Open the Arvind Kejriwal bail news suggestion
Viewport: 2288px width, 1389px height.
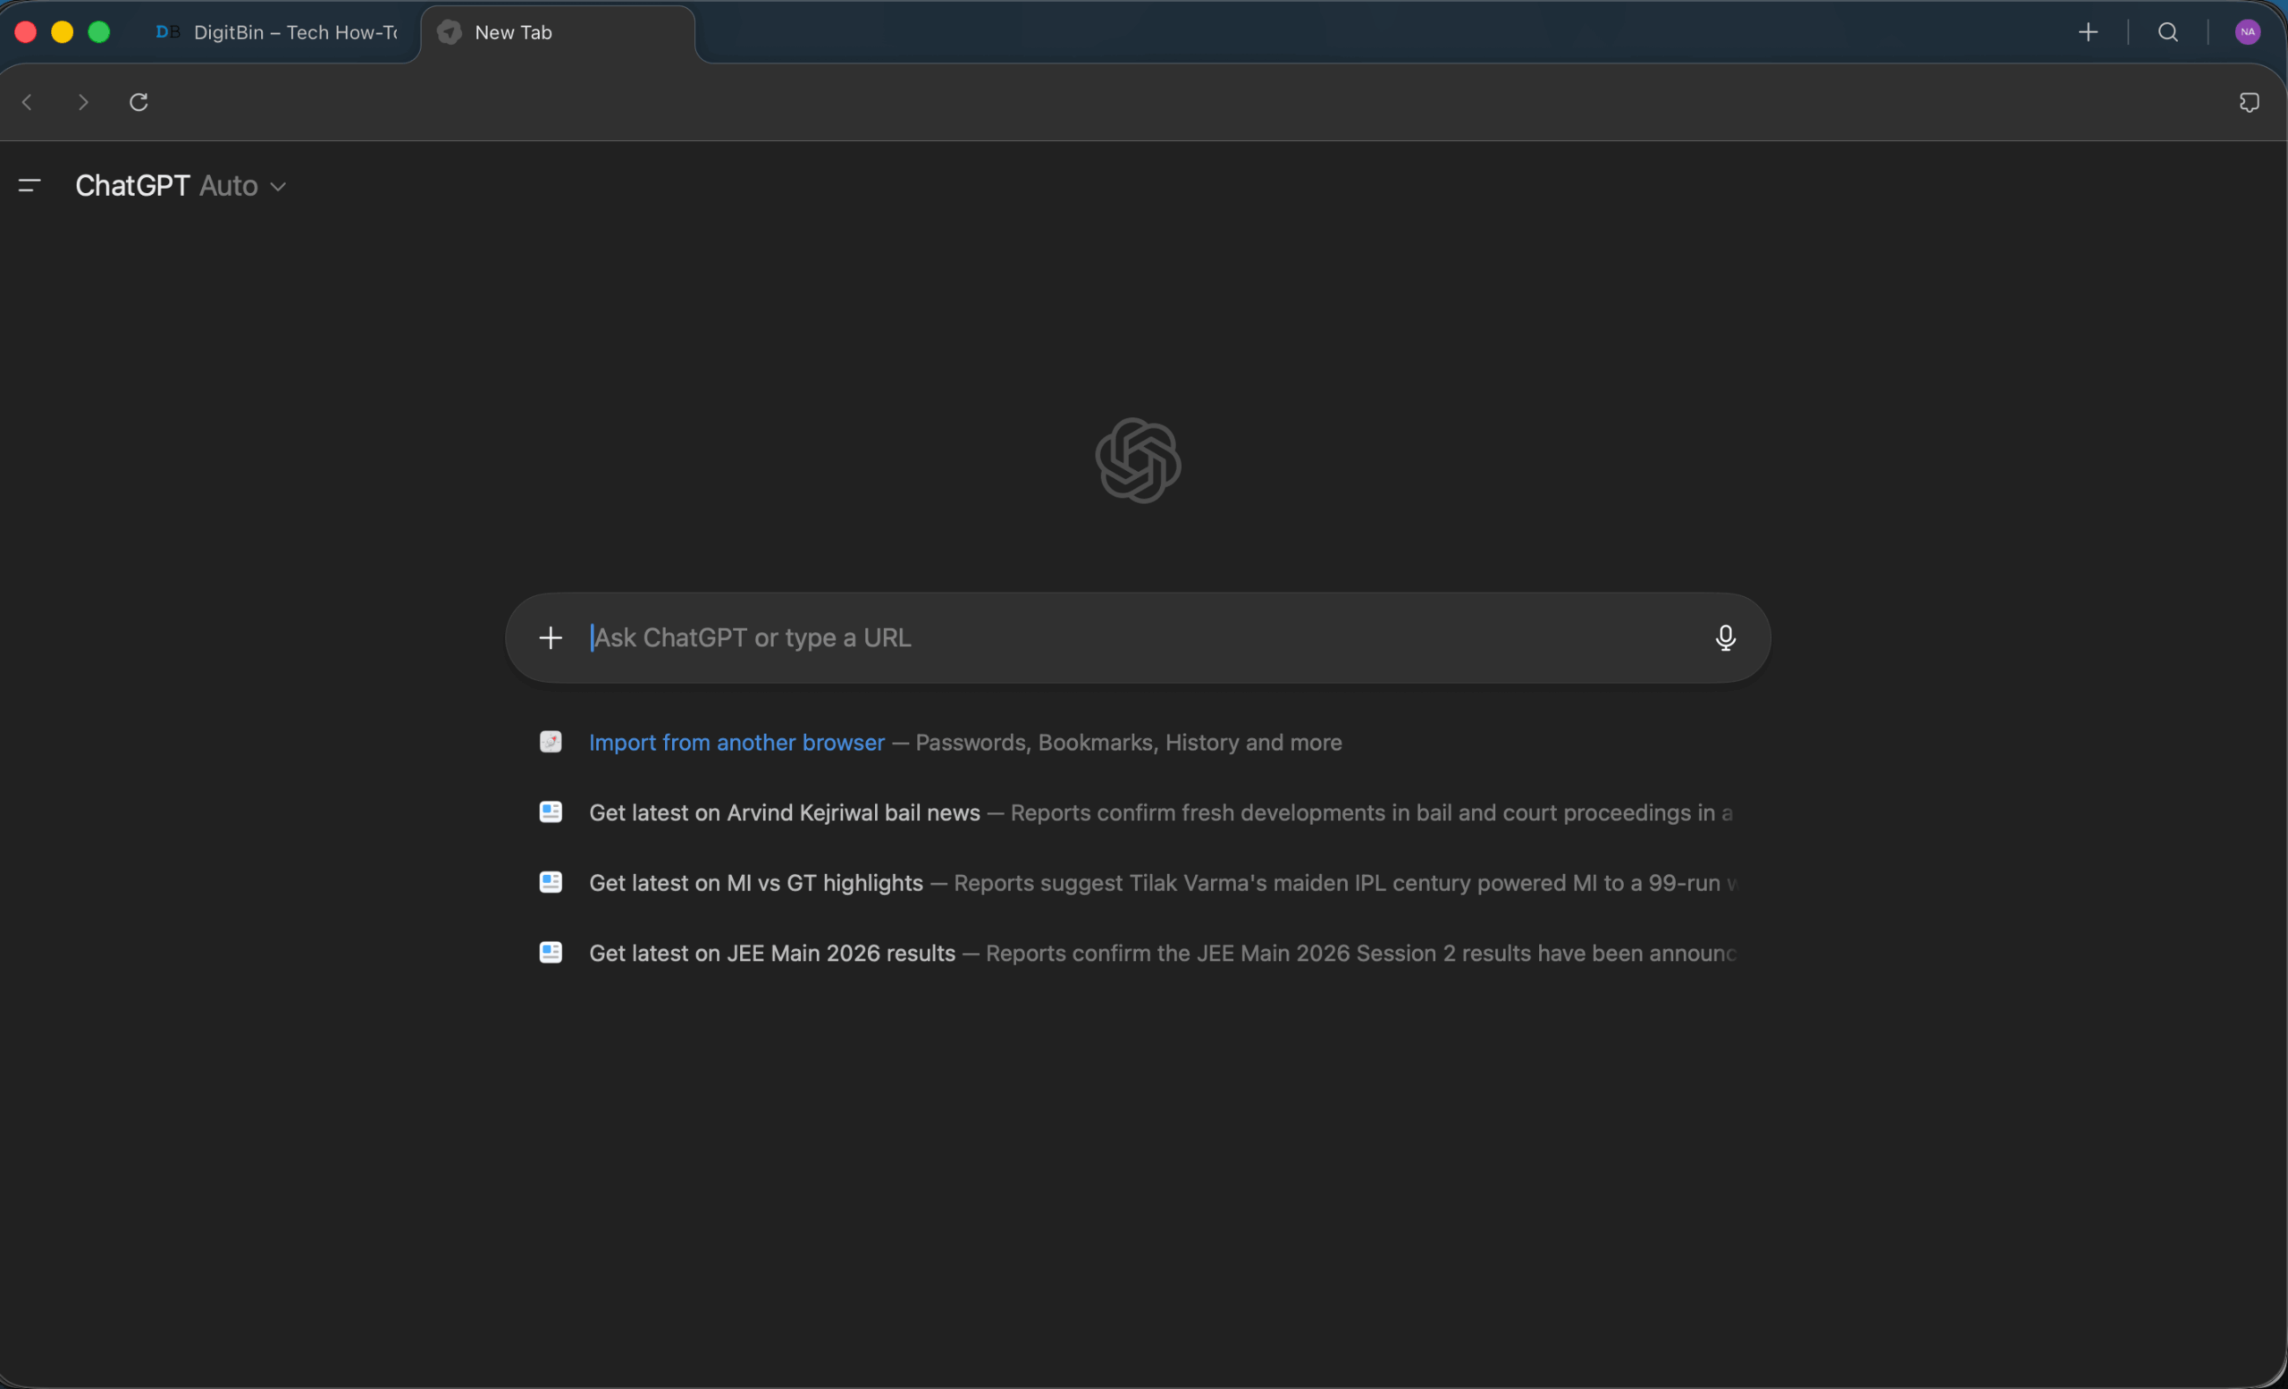pyautogui.click(x=785, y=812)
